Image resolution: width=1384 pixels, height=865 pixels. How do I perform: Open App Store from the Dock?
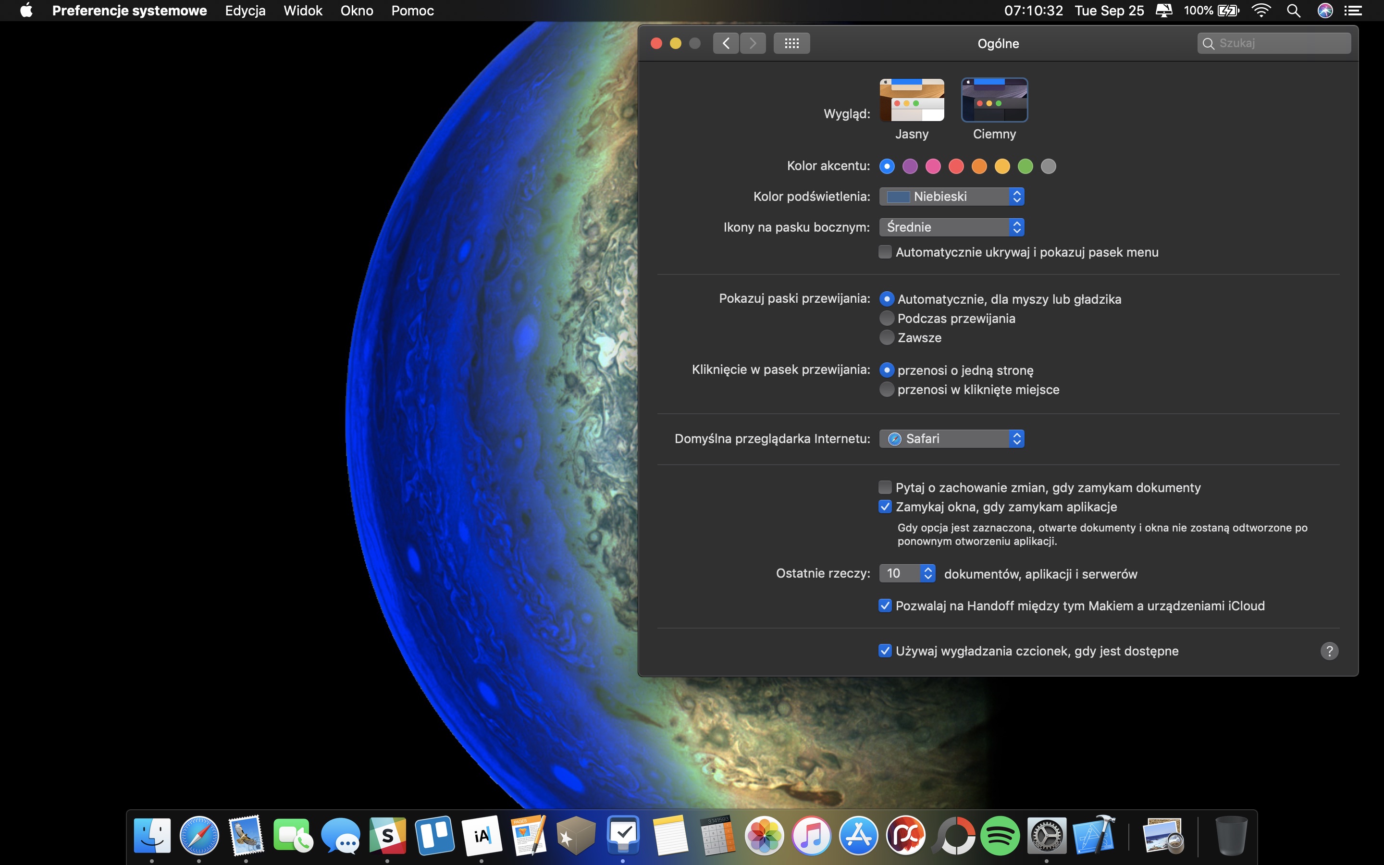pos(858,836)
